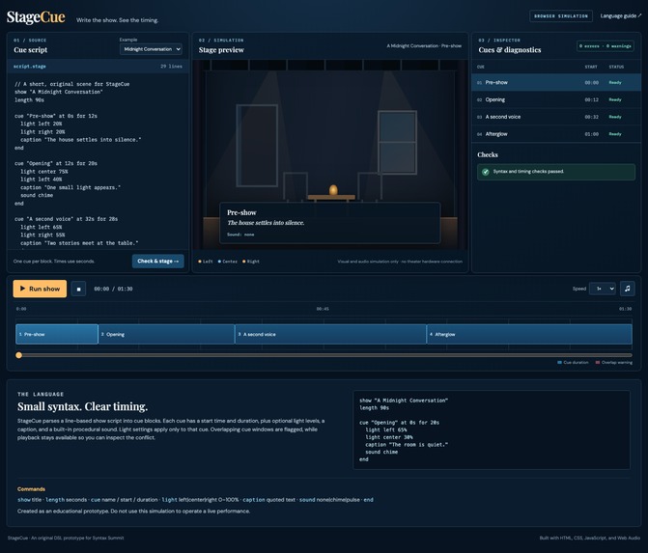Toggle sound with the music note icon
The height and width of the screenshot is (553, 648).
tap(628, 289)
